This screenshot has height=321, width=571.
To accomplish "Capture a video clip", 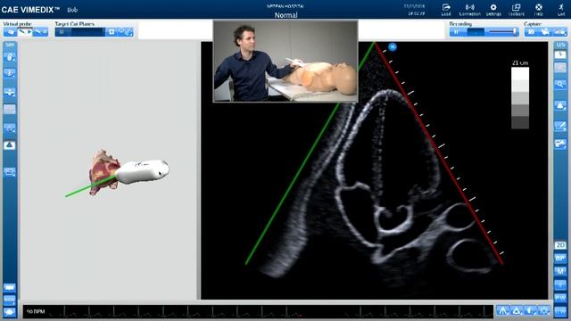I will pos(545,32).
